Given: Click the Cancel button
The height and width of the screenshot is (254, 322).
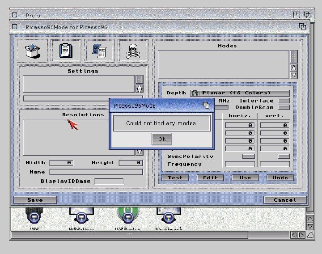Looking at the screenshot, I should click(x=285, y=200).
